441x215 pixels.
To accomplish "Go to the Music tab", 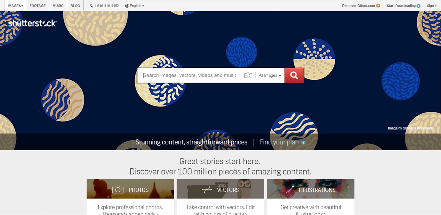I will click(x=58, y=6).
